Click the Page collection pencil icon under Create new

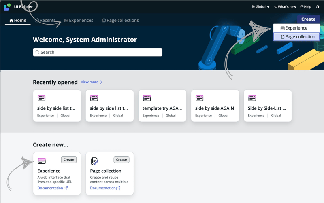click(x=95, y=161)
